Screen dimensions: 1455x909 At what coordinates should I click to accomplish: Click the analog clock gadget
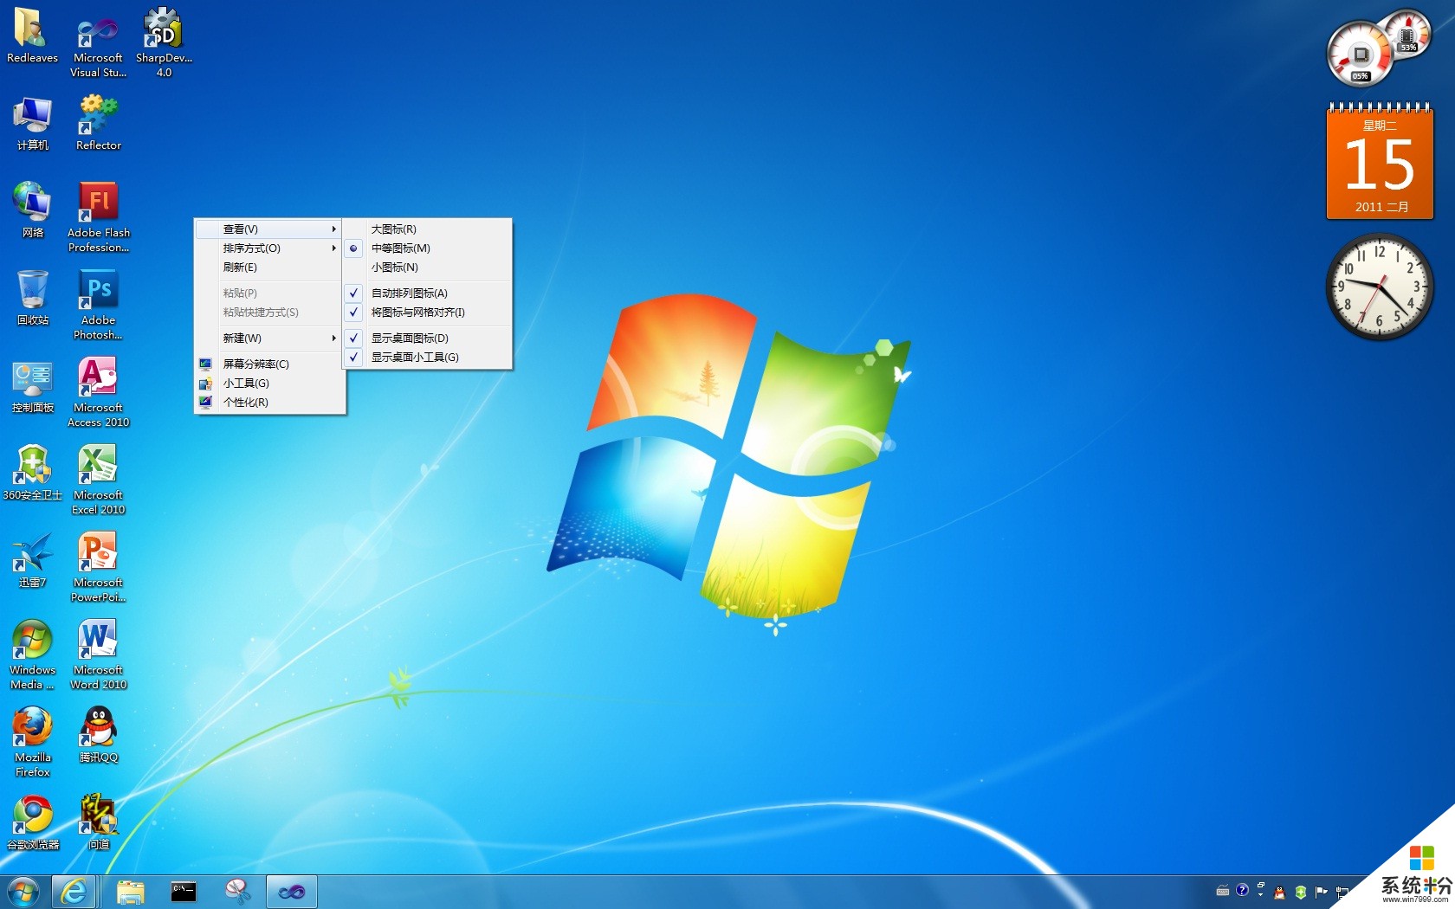coord(1380,287)
